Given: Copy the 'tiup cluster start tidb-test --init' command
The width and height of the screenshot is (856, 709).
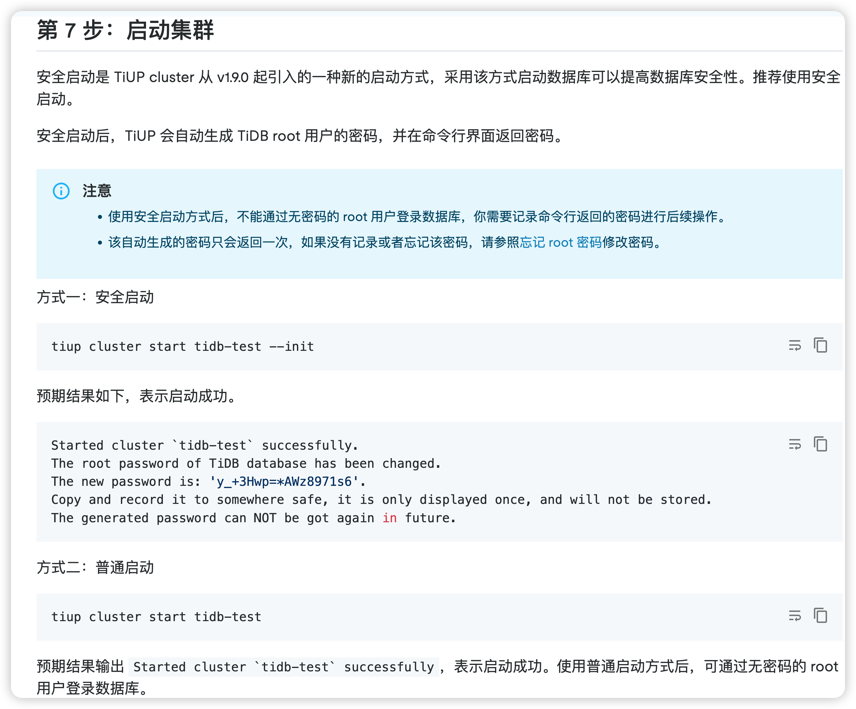Looking at the screenshot, I should [820, 345].
